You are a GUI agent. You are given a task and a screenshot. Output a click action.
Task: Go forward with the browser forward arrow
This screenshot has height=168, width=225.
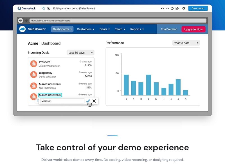click(26, 20)
